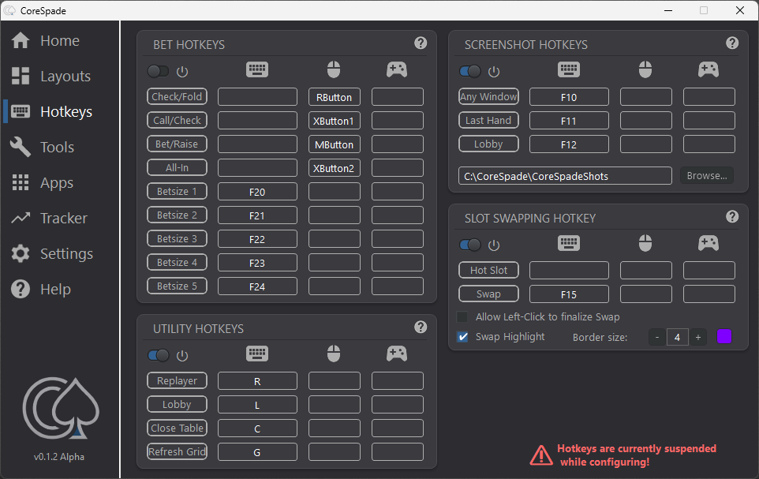Screen dimensions: 759x479
Task: Click the F10 keyboard field for Any Window
Action: [570, 97]
